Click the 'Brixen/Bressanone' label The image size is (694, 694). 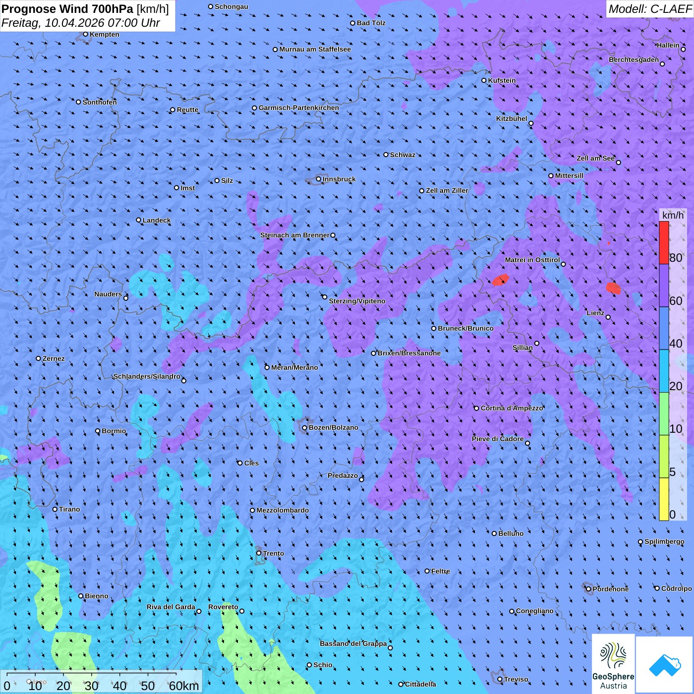[409, 353]
